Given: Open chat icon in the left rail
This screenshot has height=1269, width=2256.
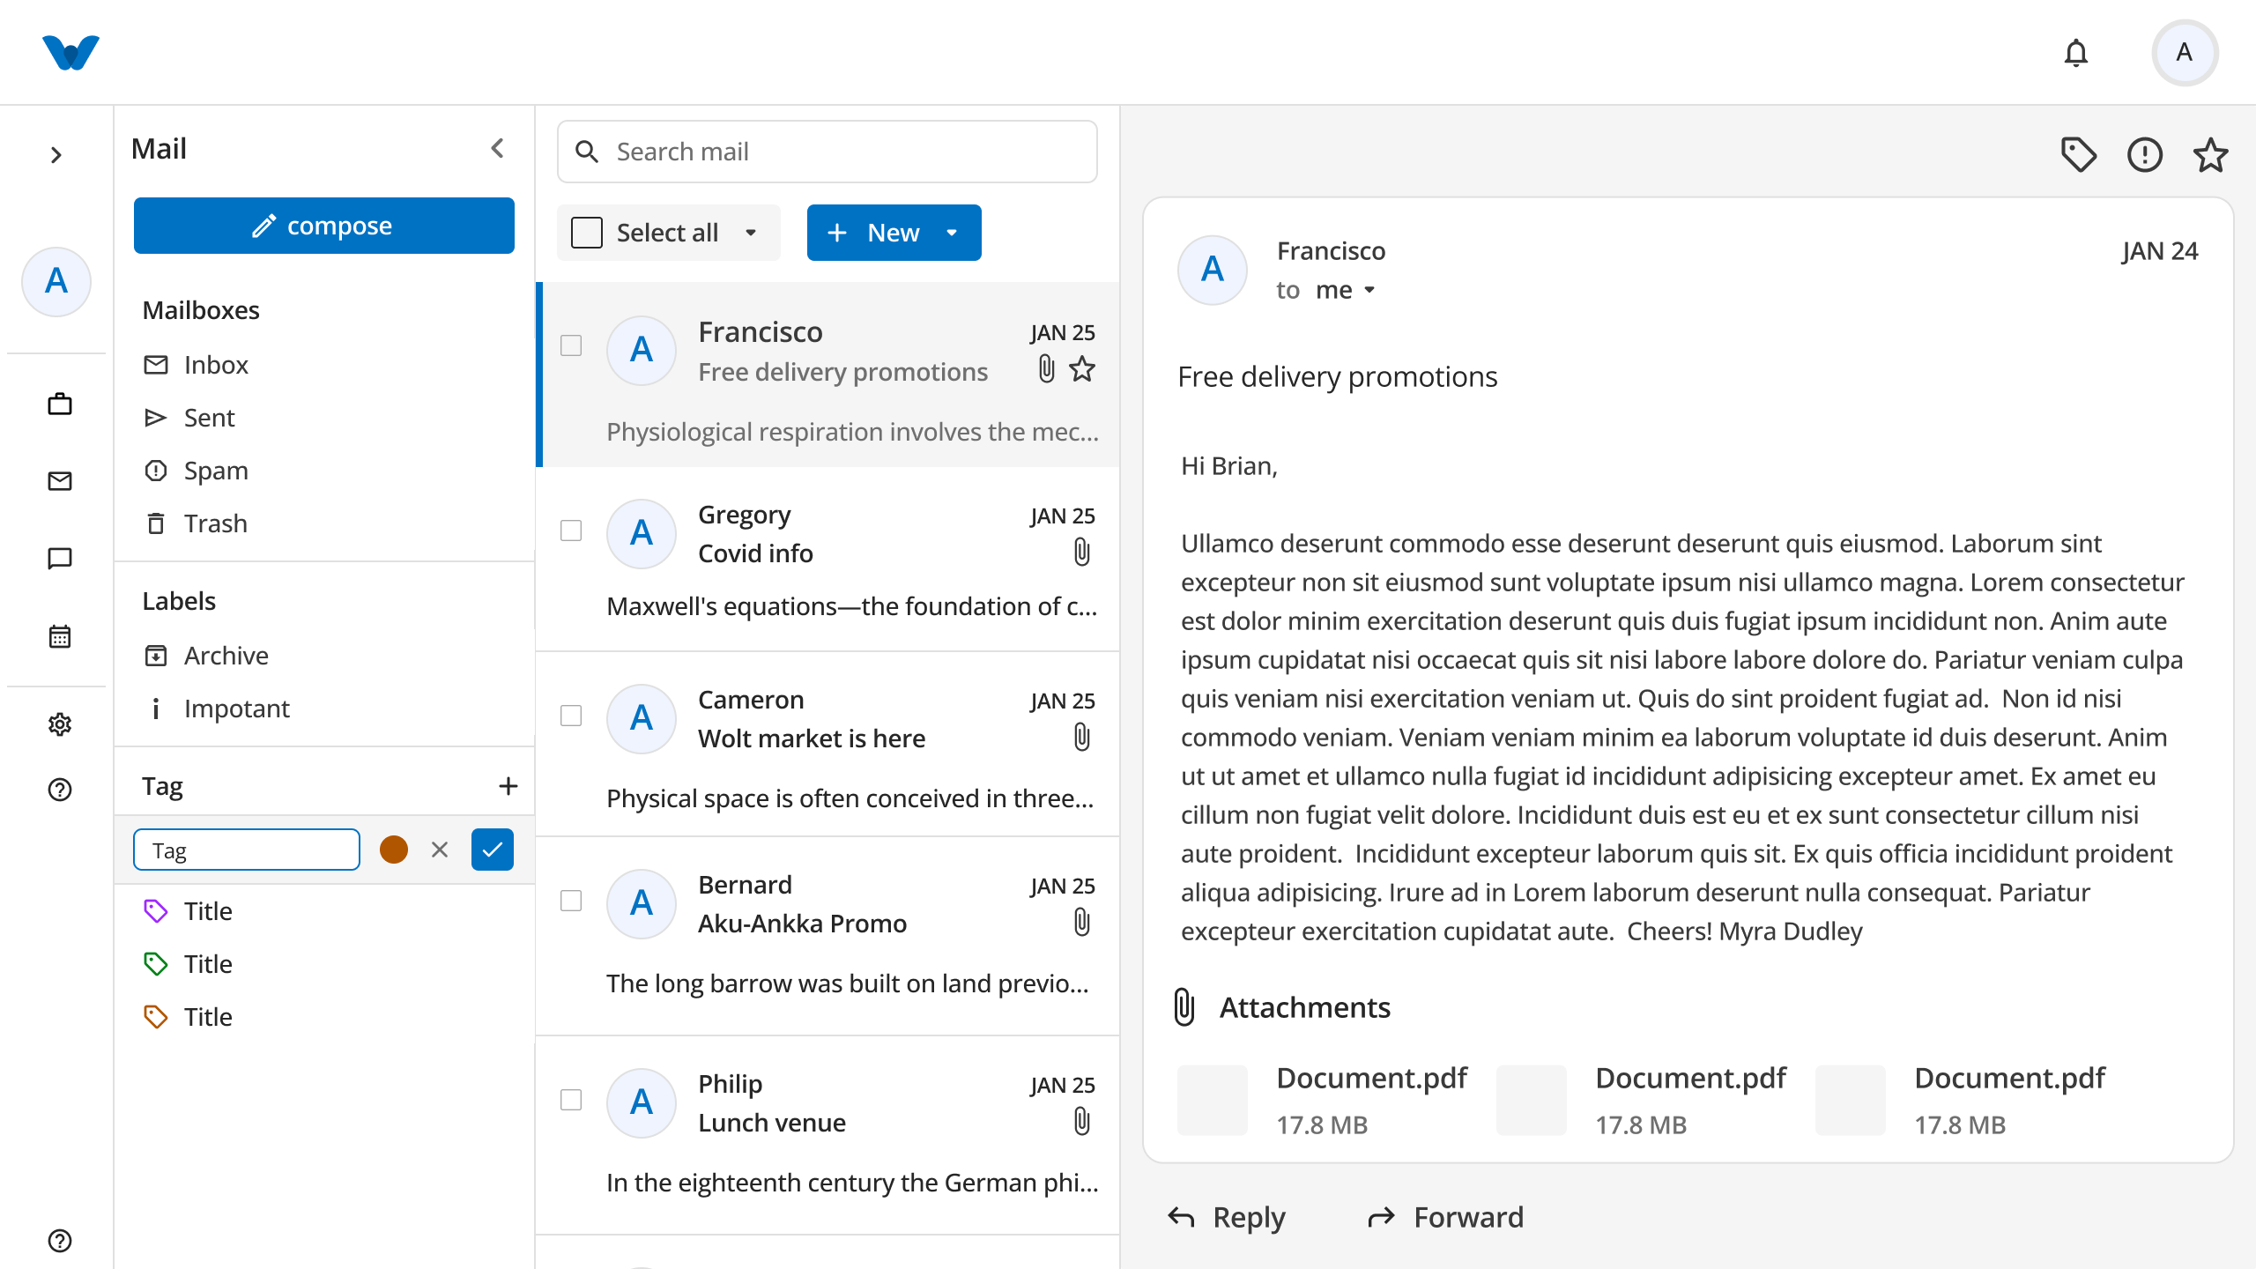Looking at the screenshot, I should 60,559.
